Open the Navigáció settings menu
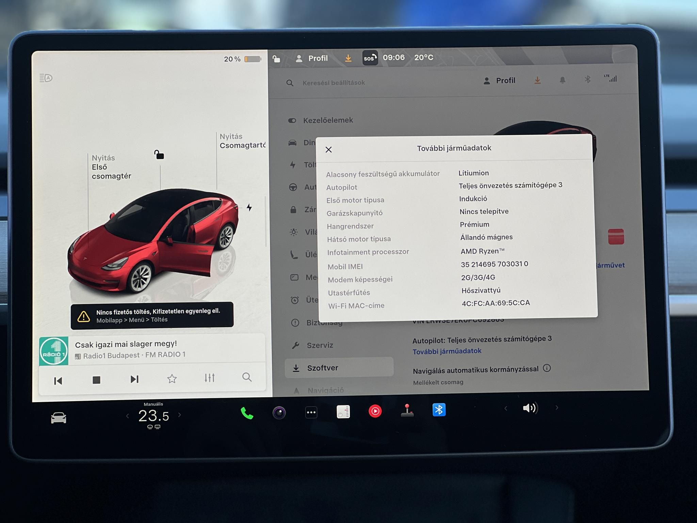Image resolution: width=697 pixels, height=523 pixels. click(319, 390)
